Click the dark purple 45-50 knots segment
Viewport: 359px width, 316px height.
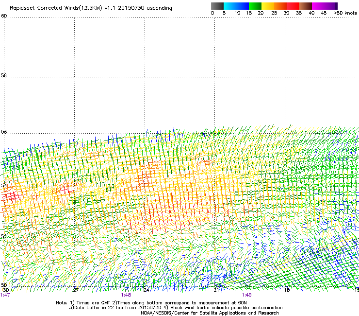point(331,6)
